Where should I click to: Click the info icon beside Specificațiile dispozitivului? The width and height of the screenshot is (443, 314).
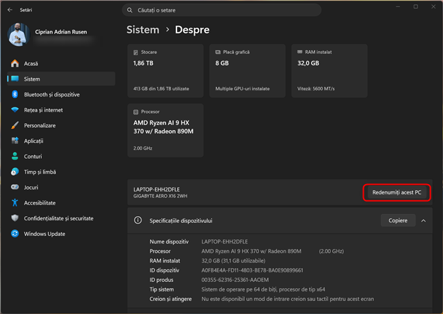click(138, 220)
